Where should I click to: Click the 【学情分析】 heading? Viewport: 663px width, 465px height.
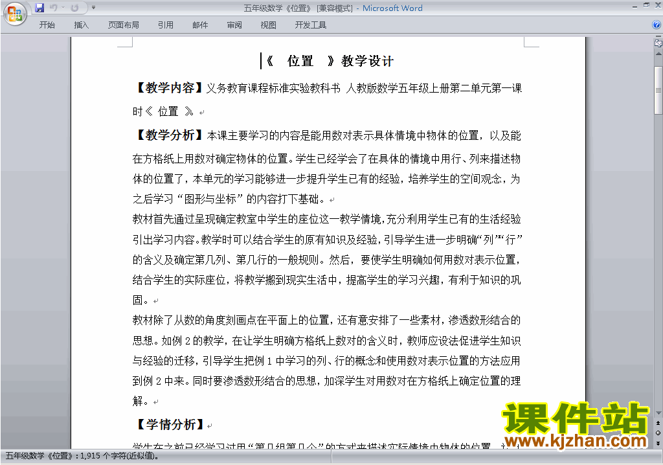tap(170, 424)
